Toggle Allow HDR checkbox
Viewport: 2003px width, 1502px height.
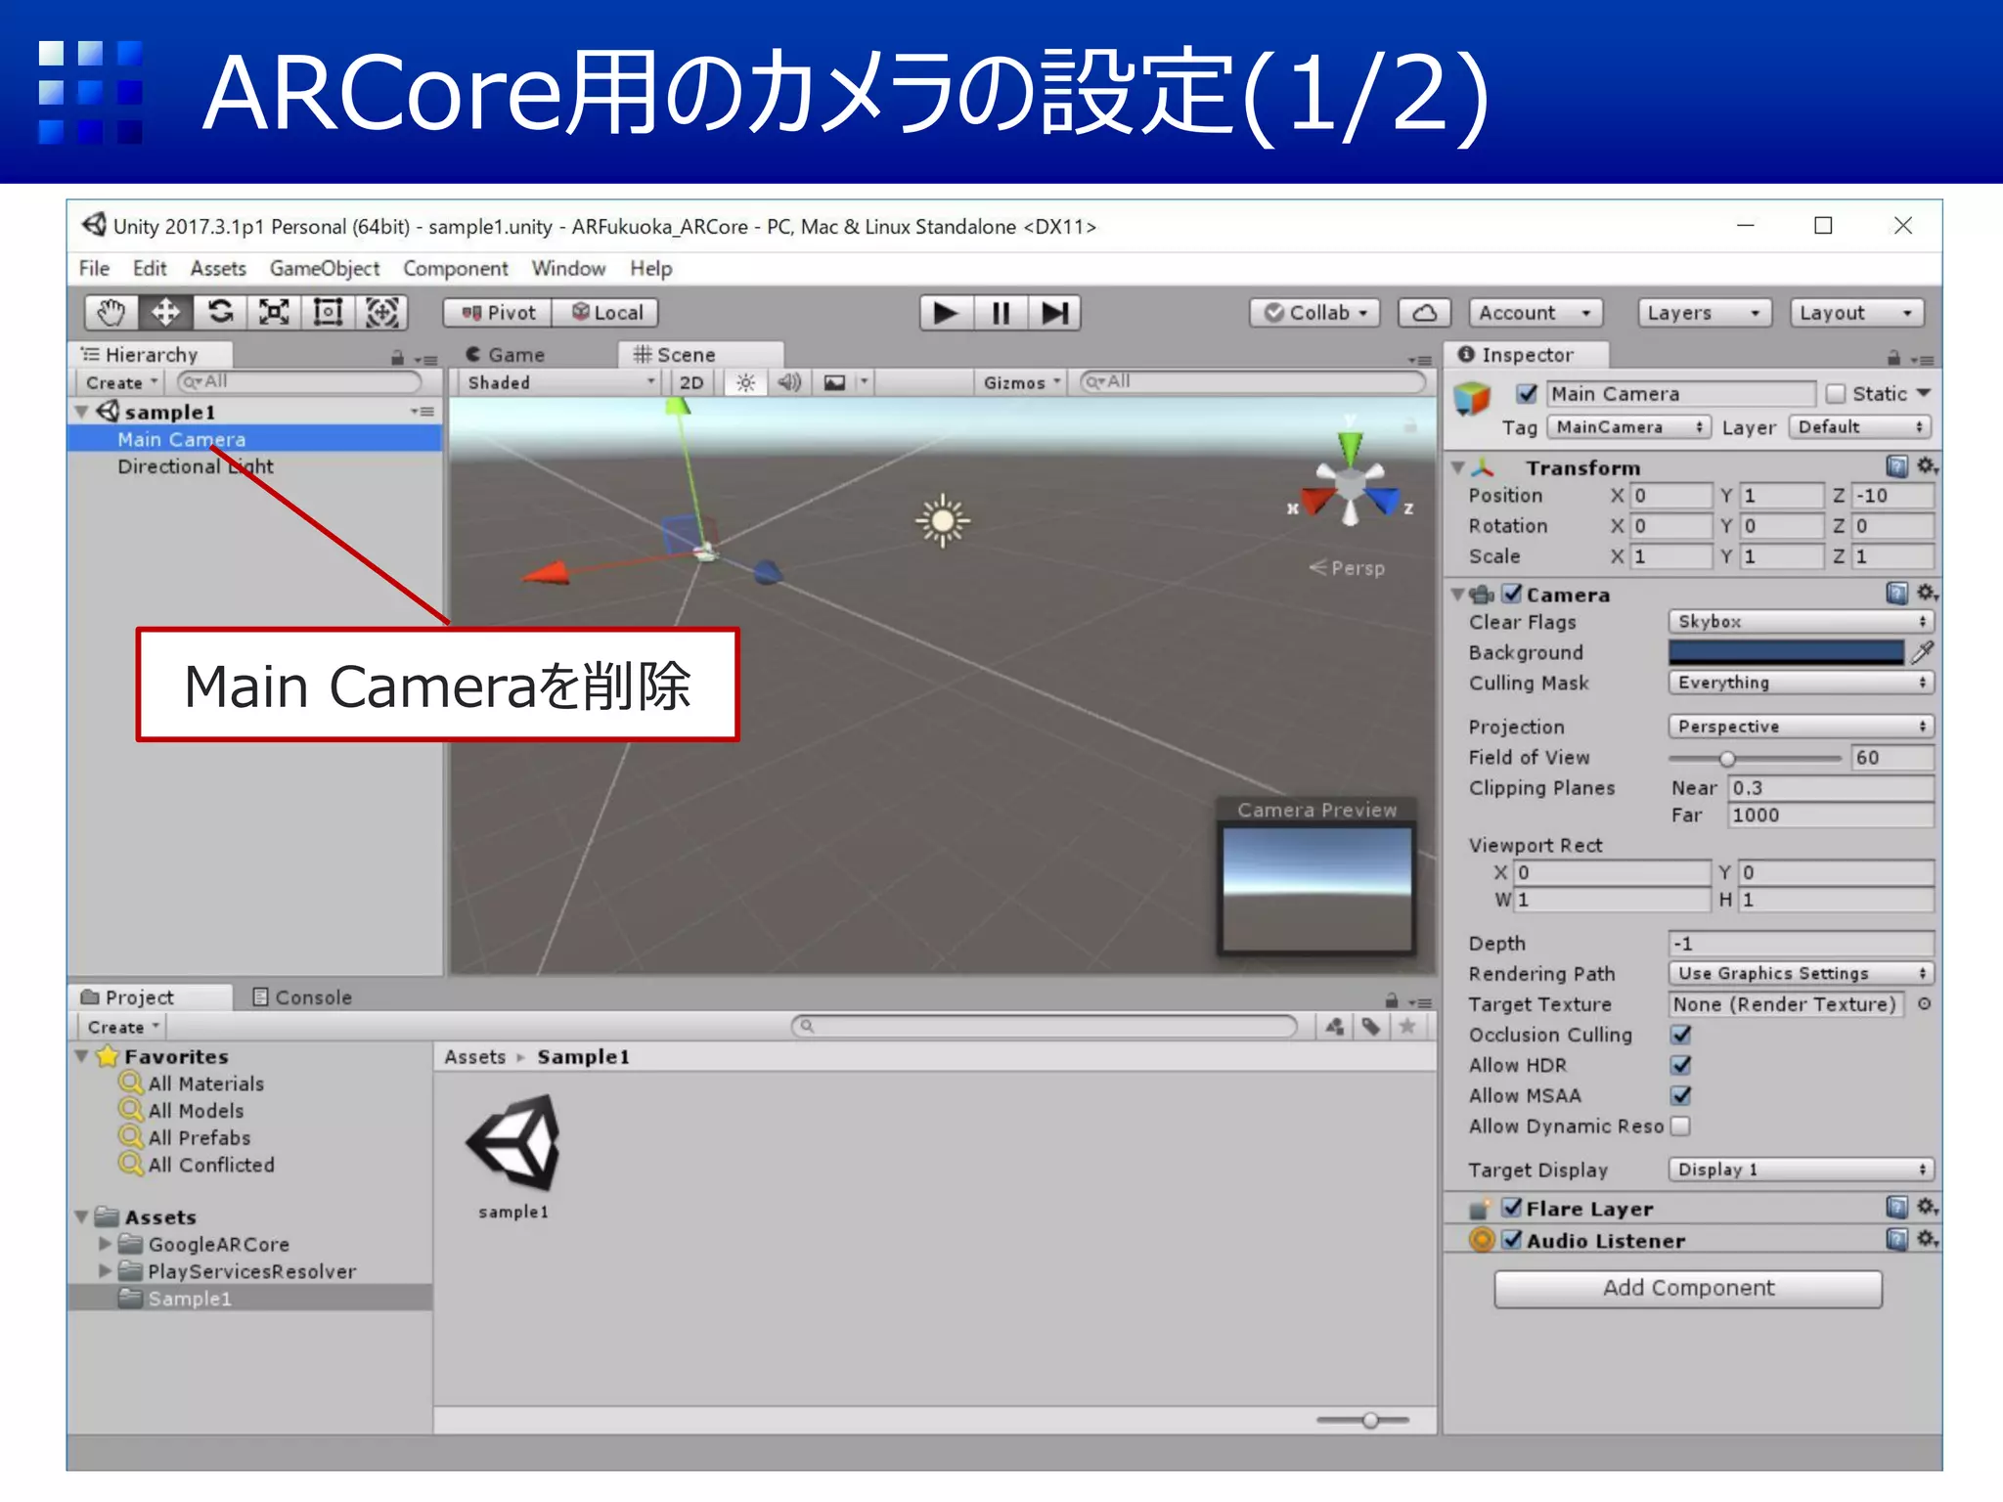click(x=1681, y=1065)
